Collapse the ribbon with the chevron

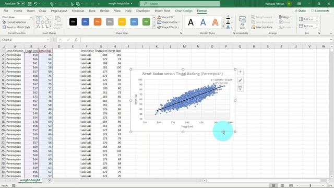pyautogui.click(x=331, y=33)
